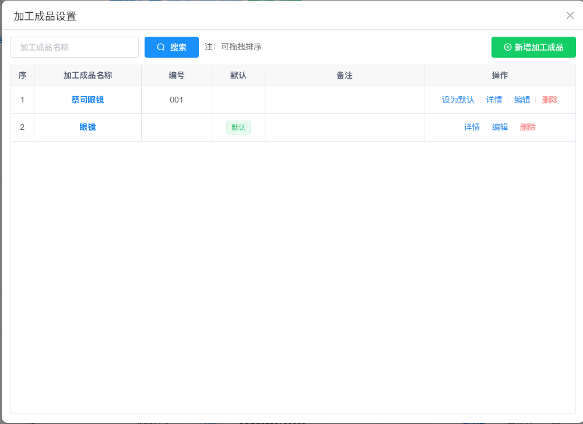
Task: Click the 操作 column header
Action: point(500,76)
